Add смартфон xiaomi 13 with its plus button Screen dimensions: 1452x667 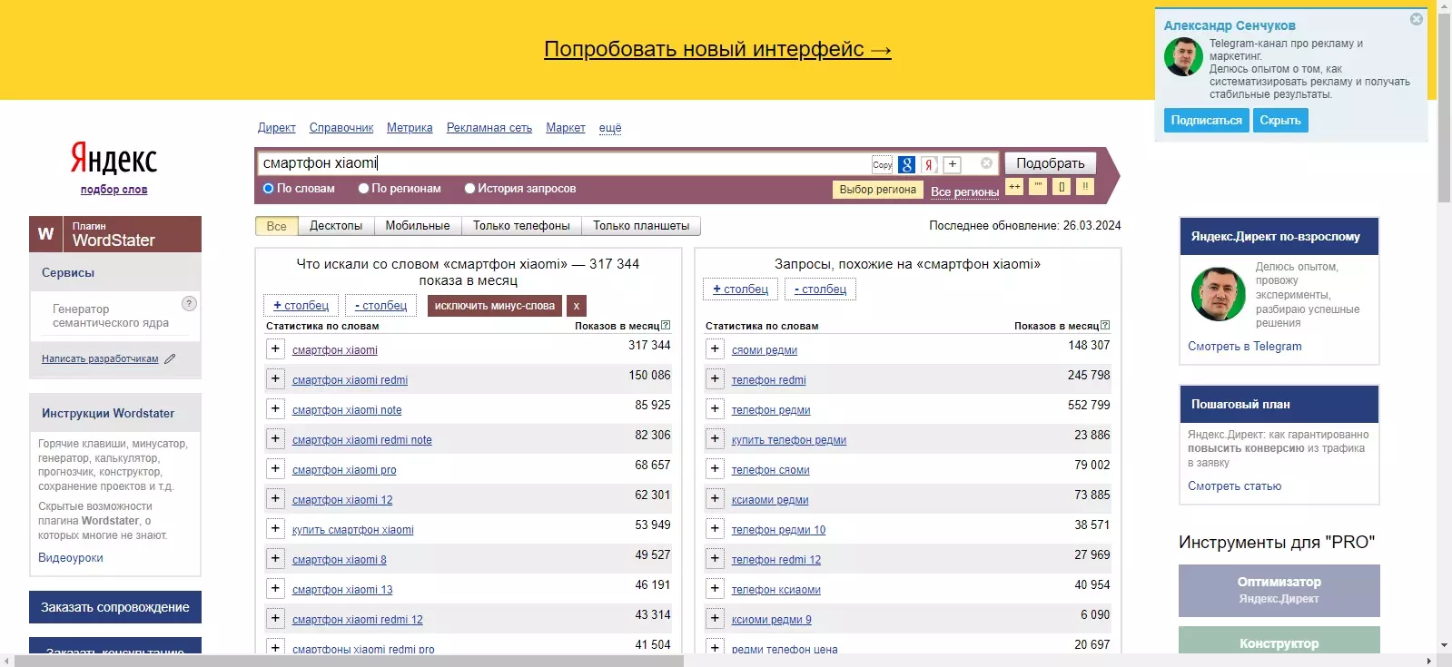(275, 588)
